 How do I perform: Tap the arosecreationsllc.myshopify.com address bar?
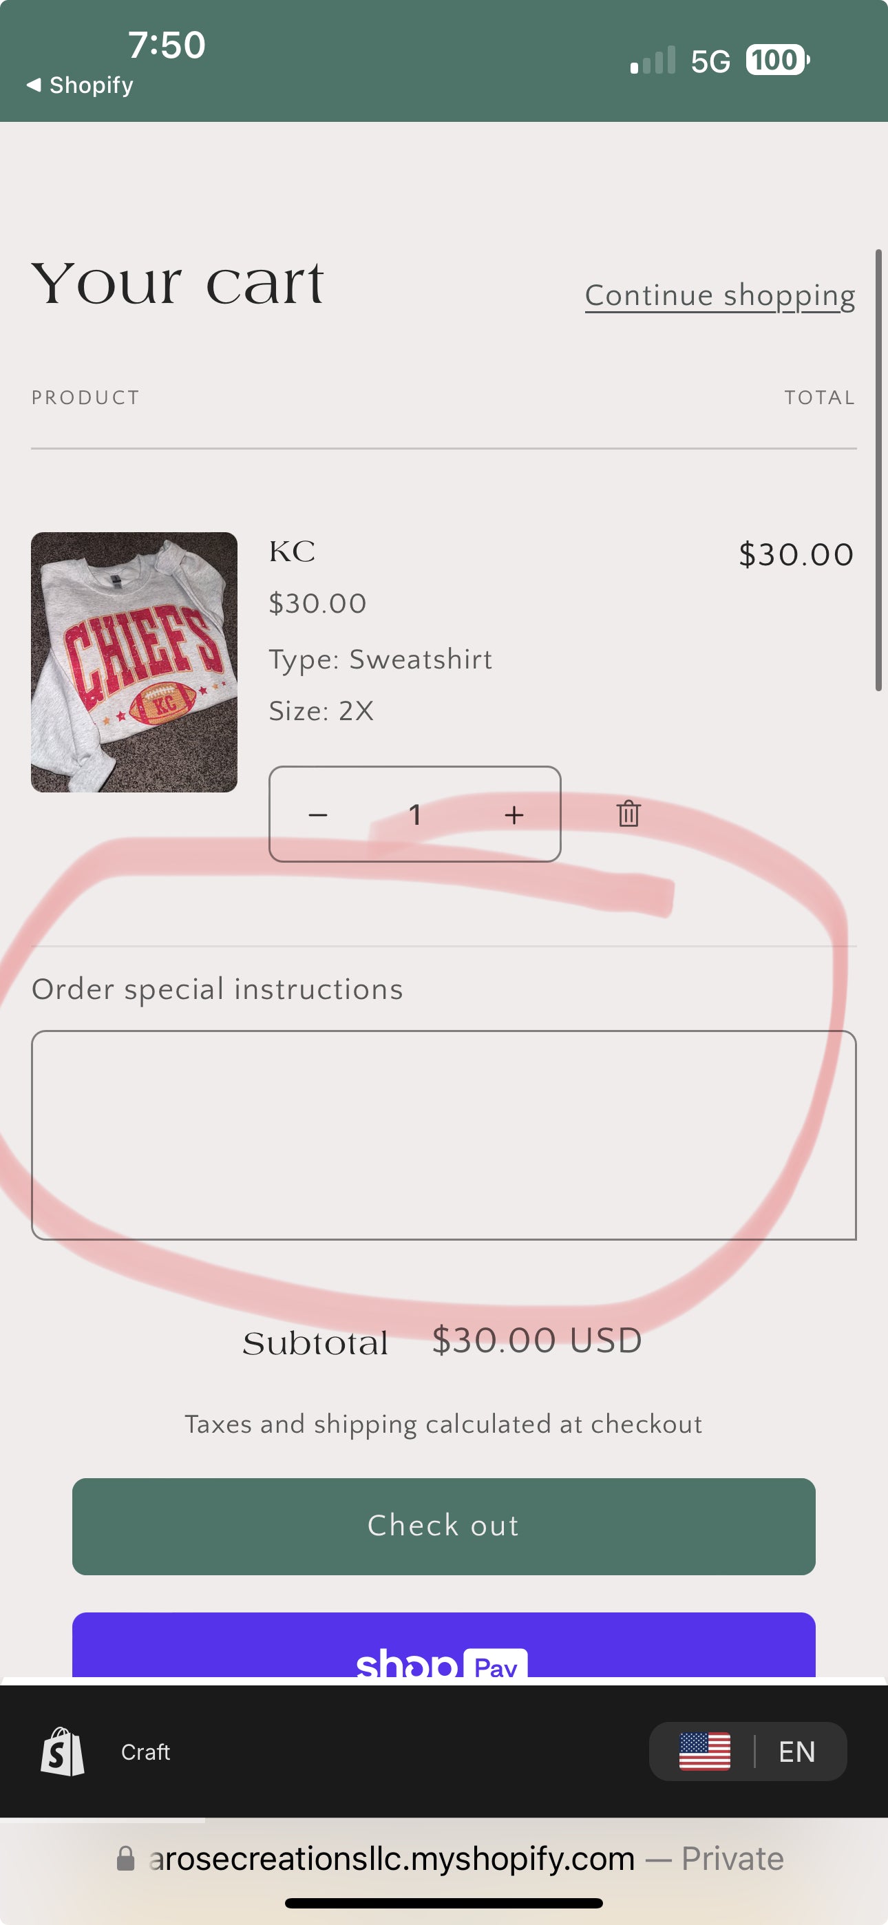(450, 1858)
